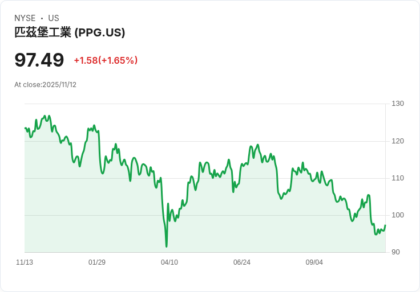Click the 130 y-axis price label

398,104
